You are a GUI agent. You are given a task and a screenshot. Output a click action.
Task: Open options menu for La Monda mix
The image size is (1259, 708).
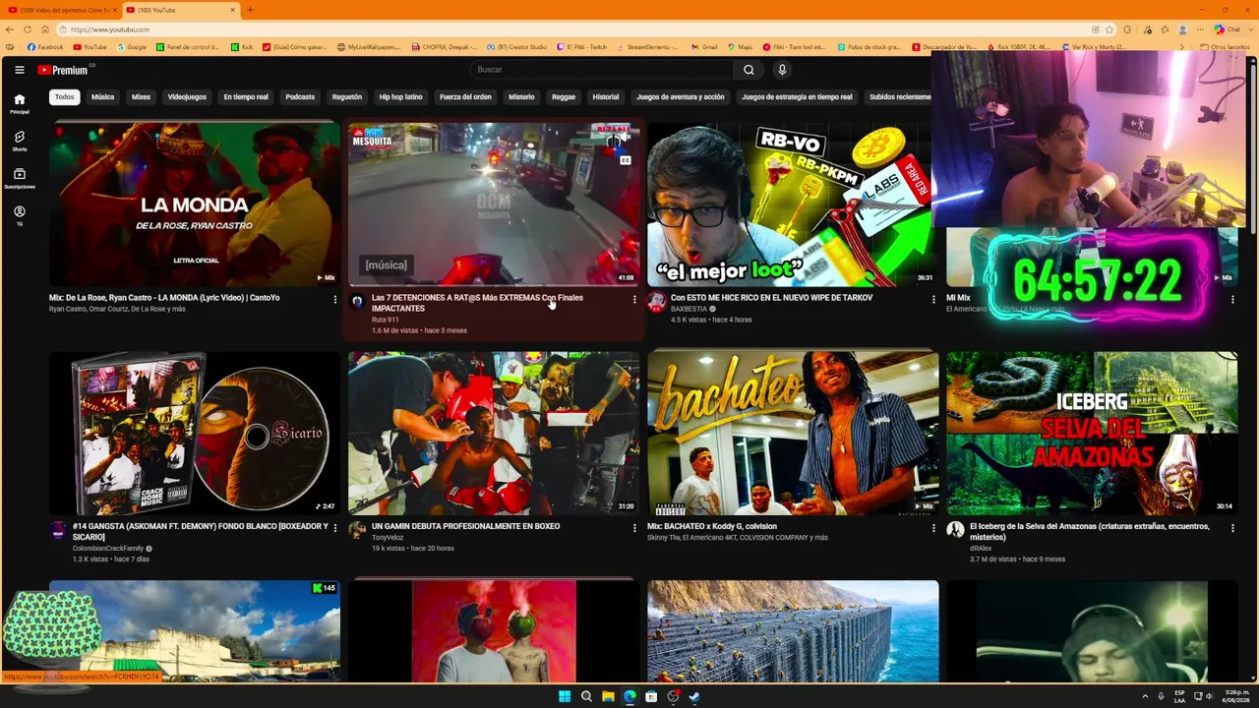click(334, 299)
